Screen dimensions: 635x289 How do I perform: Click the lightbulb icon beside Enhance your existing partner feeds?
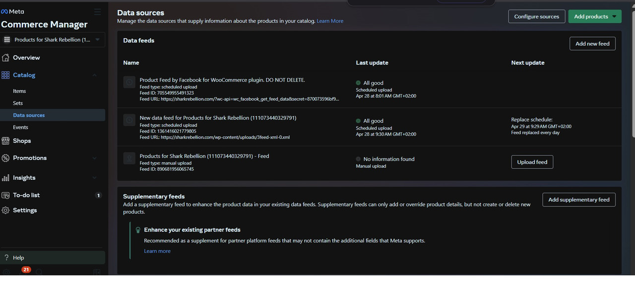[138, 230]
